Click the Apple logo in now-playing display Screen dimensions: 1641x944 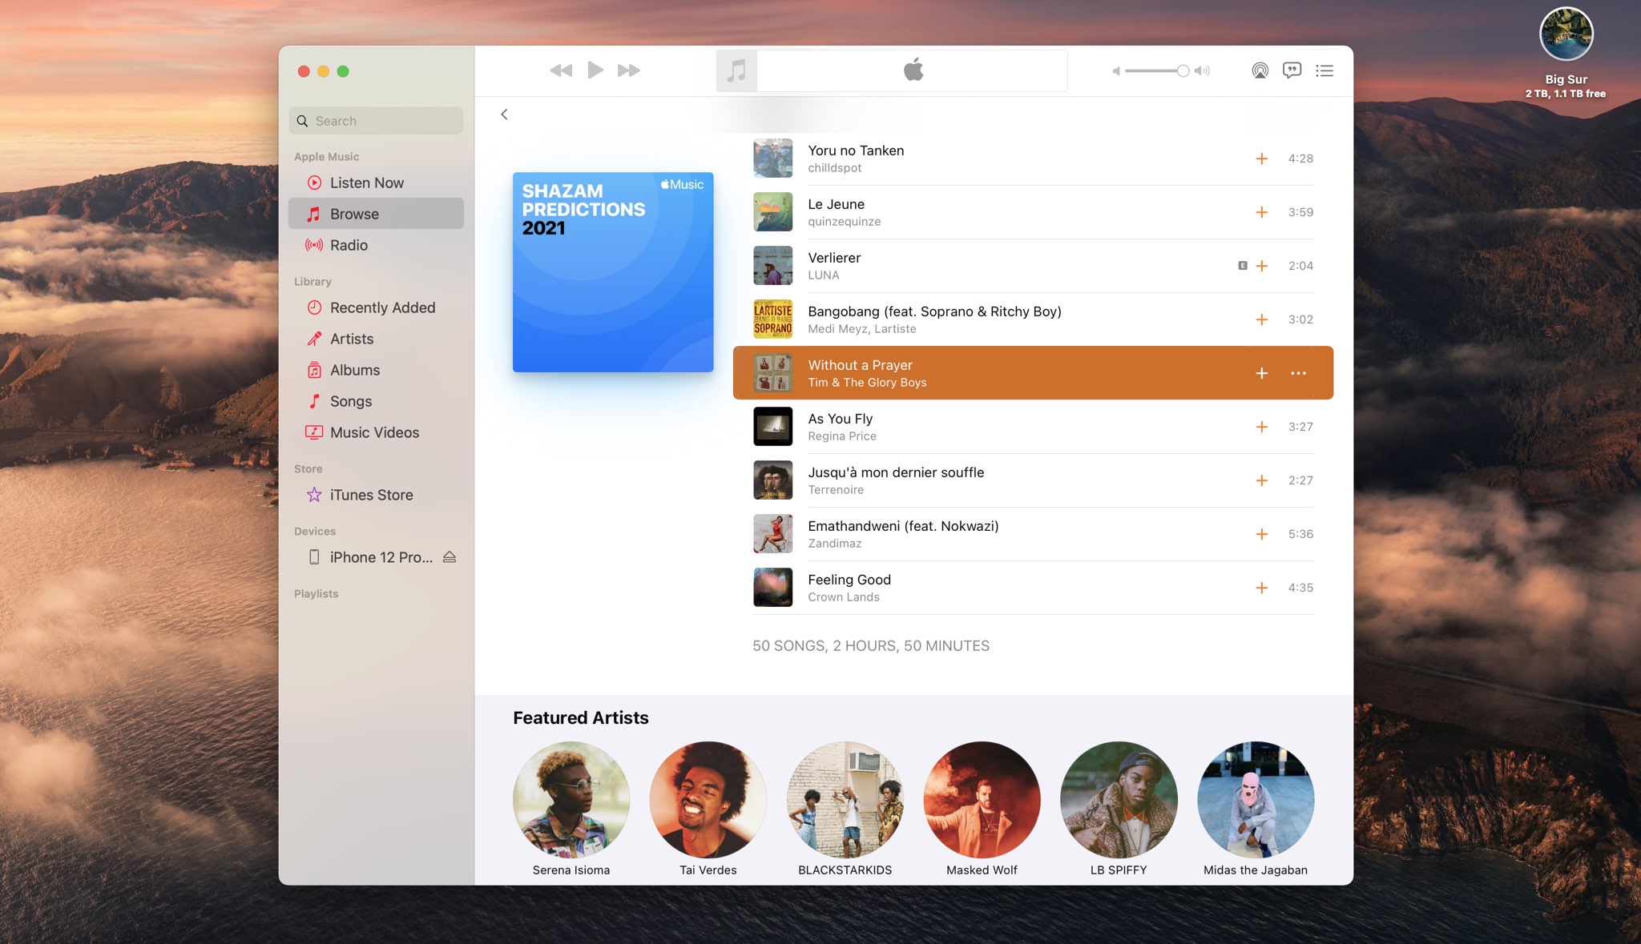913,70
